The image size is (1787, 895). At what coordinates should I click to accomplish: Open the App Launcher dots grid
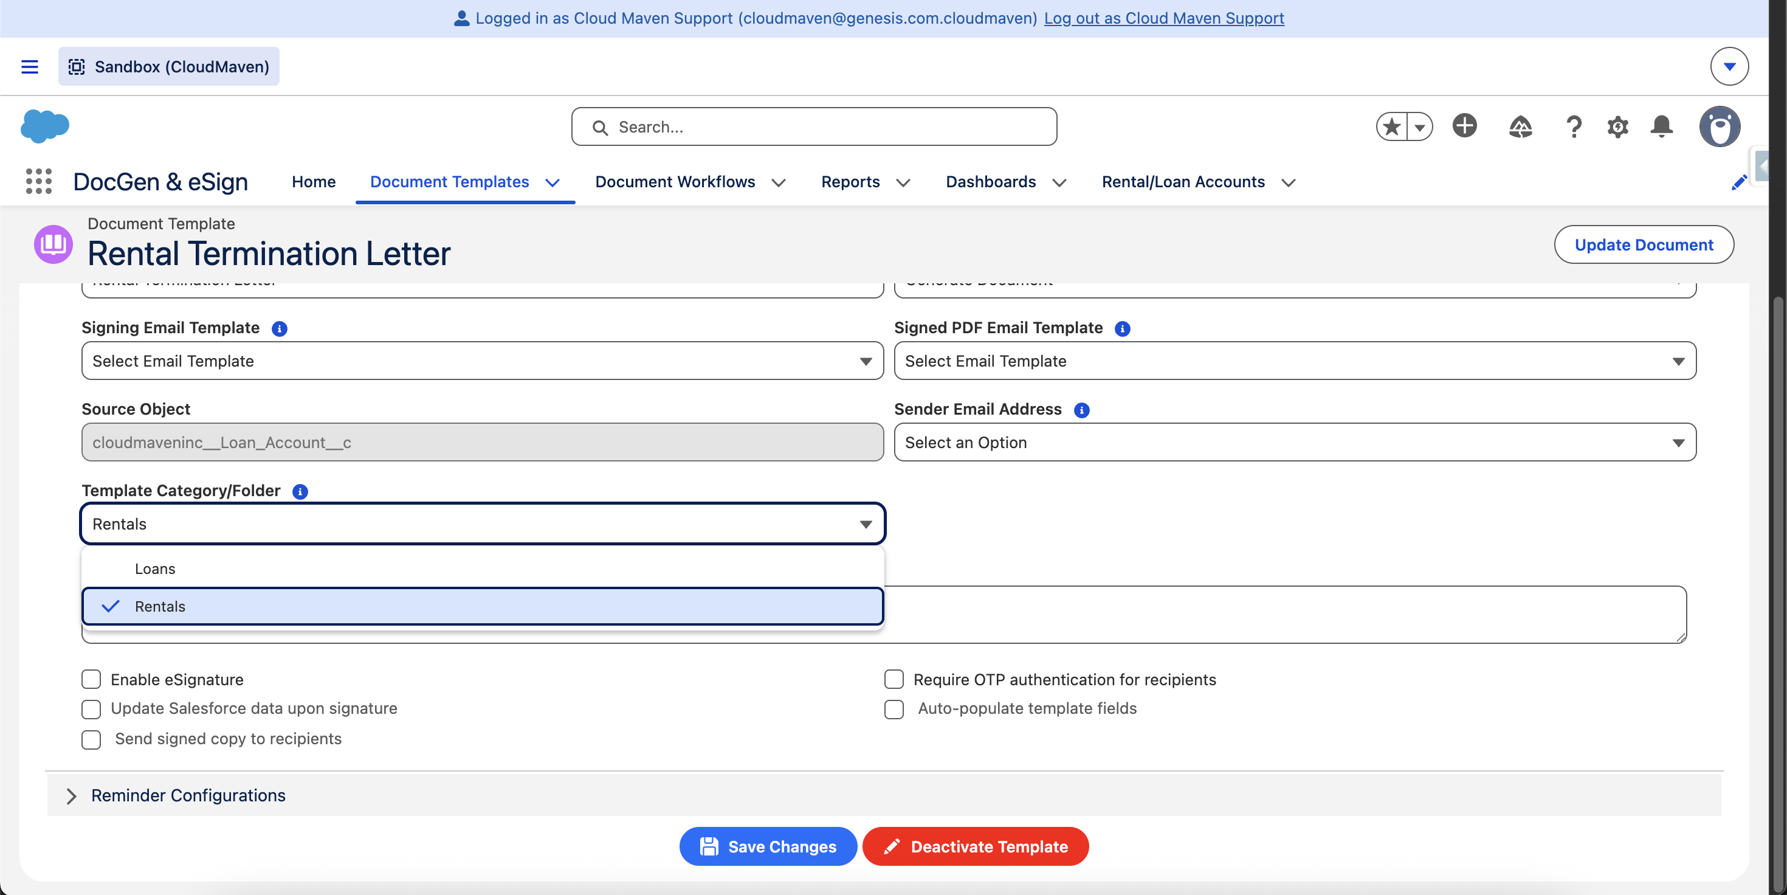[39, 182]
